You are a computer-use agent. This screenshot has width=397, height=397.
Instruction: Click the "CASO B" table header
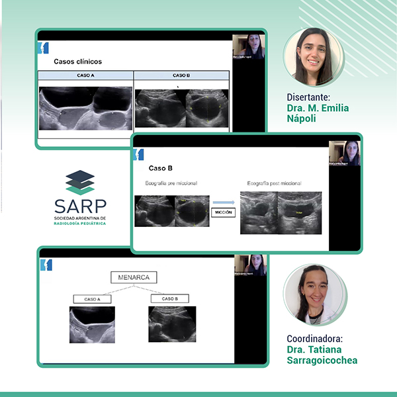(x=181, y=75)
